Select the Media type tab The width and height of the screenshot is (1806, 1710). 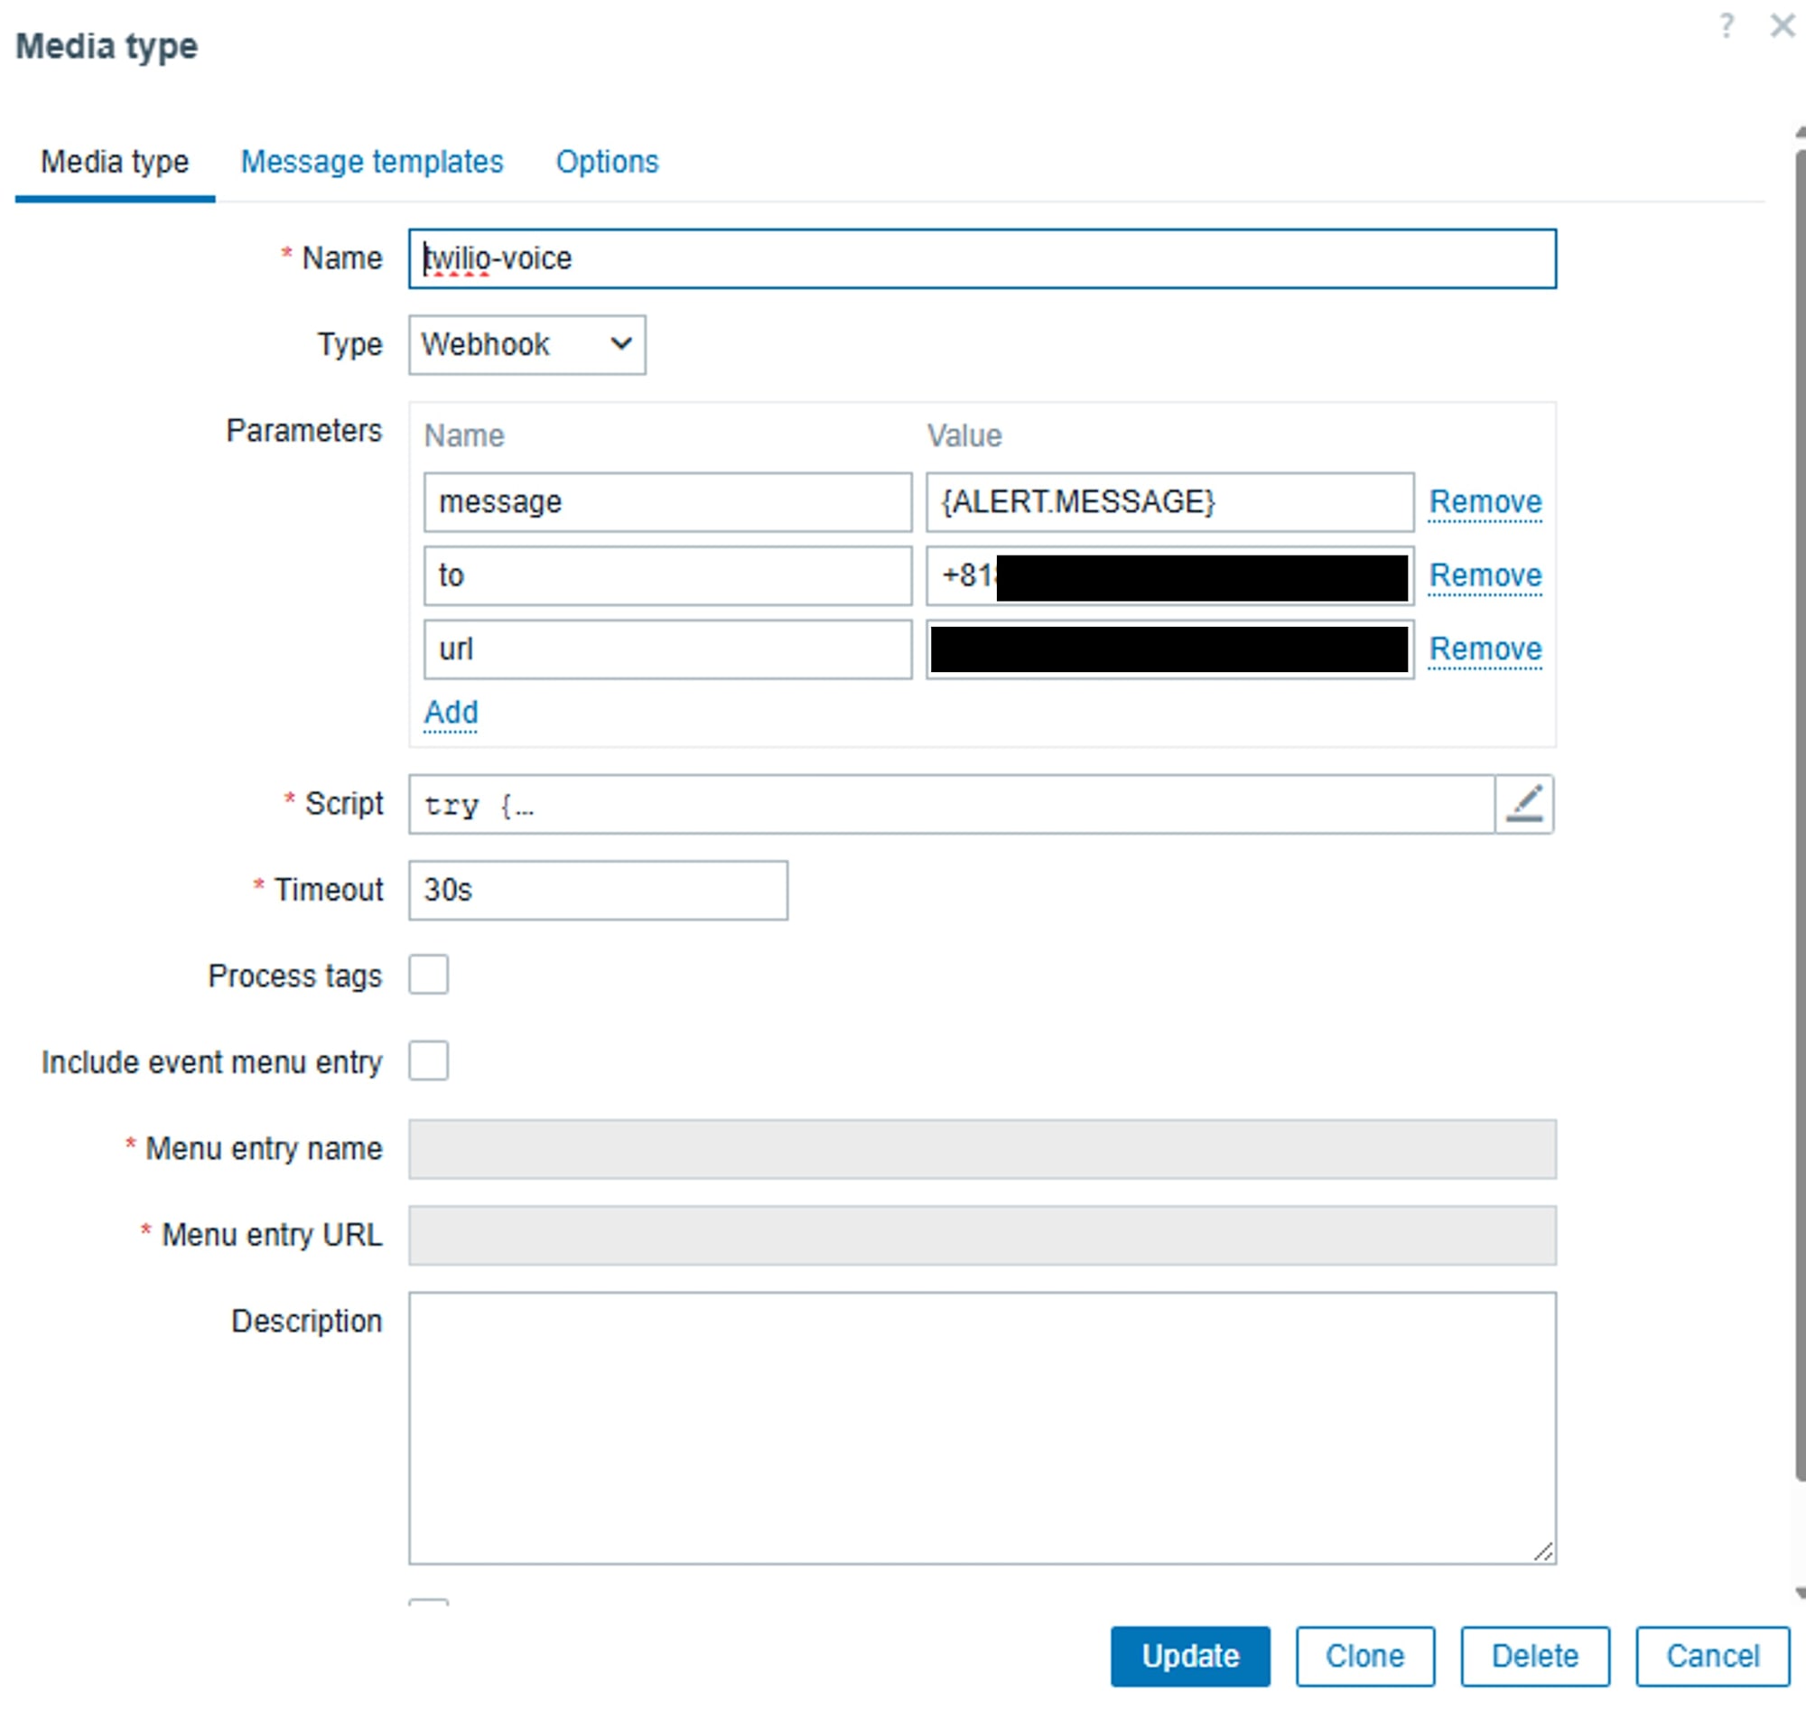coord(115,163)
